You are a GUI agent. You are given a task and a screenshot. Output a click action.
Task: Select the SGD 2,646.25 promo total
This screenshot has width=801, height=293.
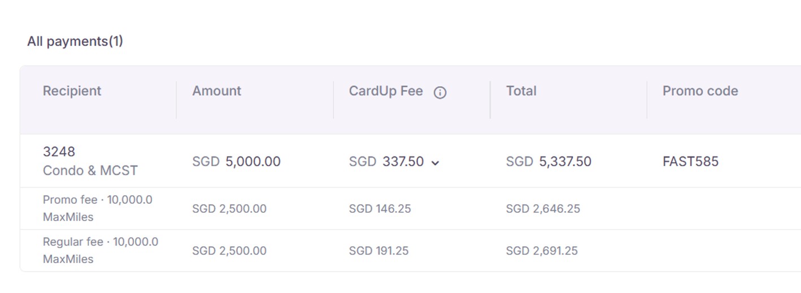click(x=543, y=209)
